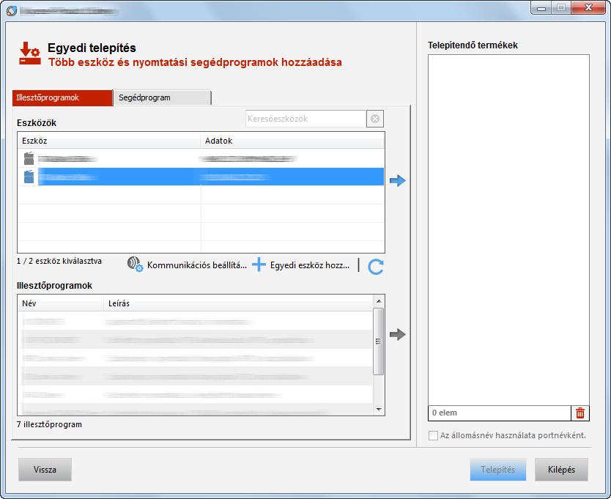Click the driver list scrollbar thumb
The width and height of the screenshot is (611, 499).
click(378, 341)
